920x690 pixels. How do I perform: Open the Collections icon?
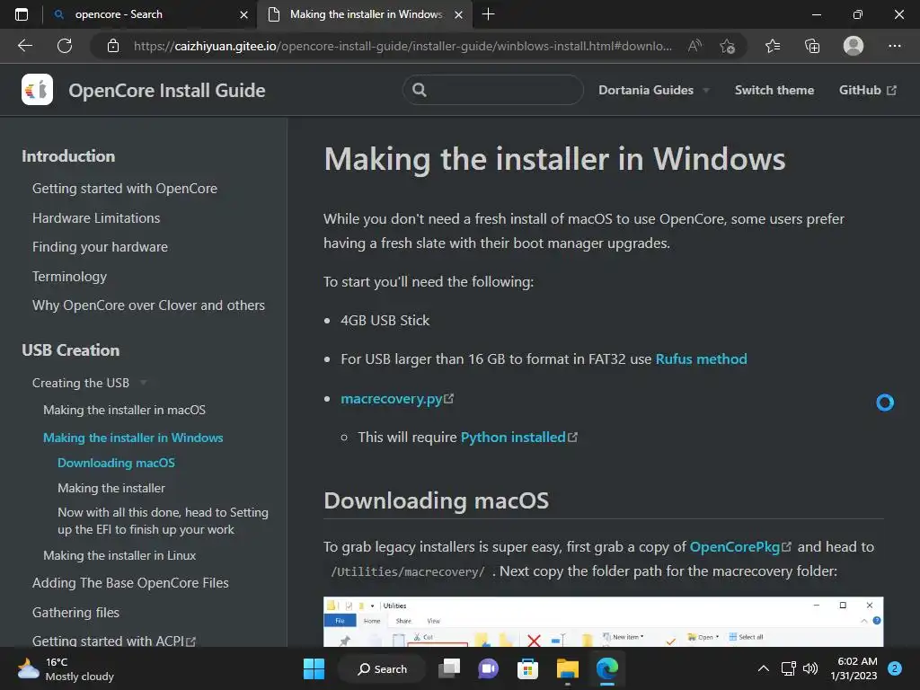click(x=812, y=46)
